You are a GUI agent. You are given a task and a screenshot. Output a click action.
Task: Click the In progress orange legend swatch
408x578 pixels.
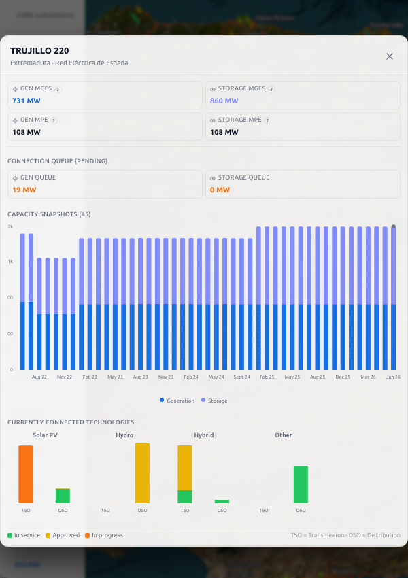tap(87, 535)
